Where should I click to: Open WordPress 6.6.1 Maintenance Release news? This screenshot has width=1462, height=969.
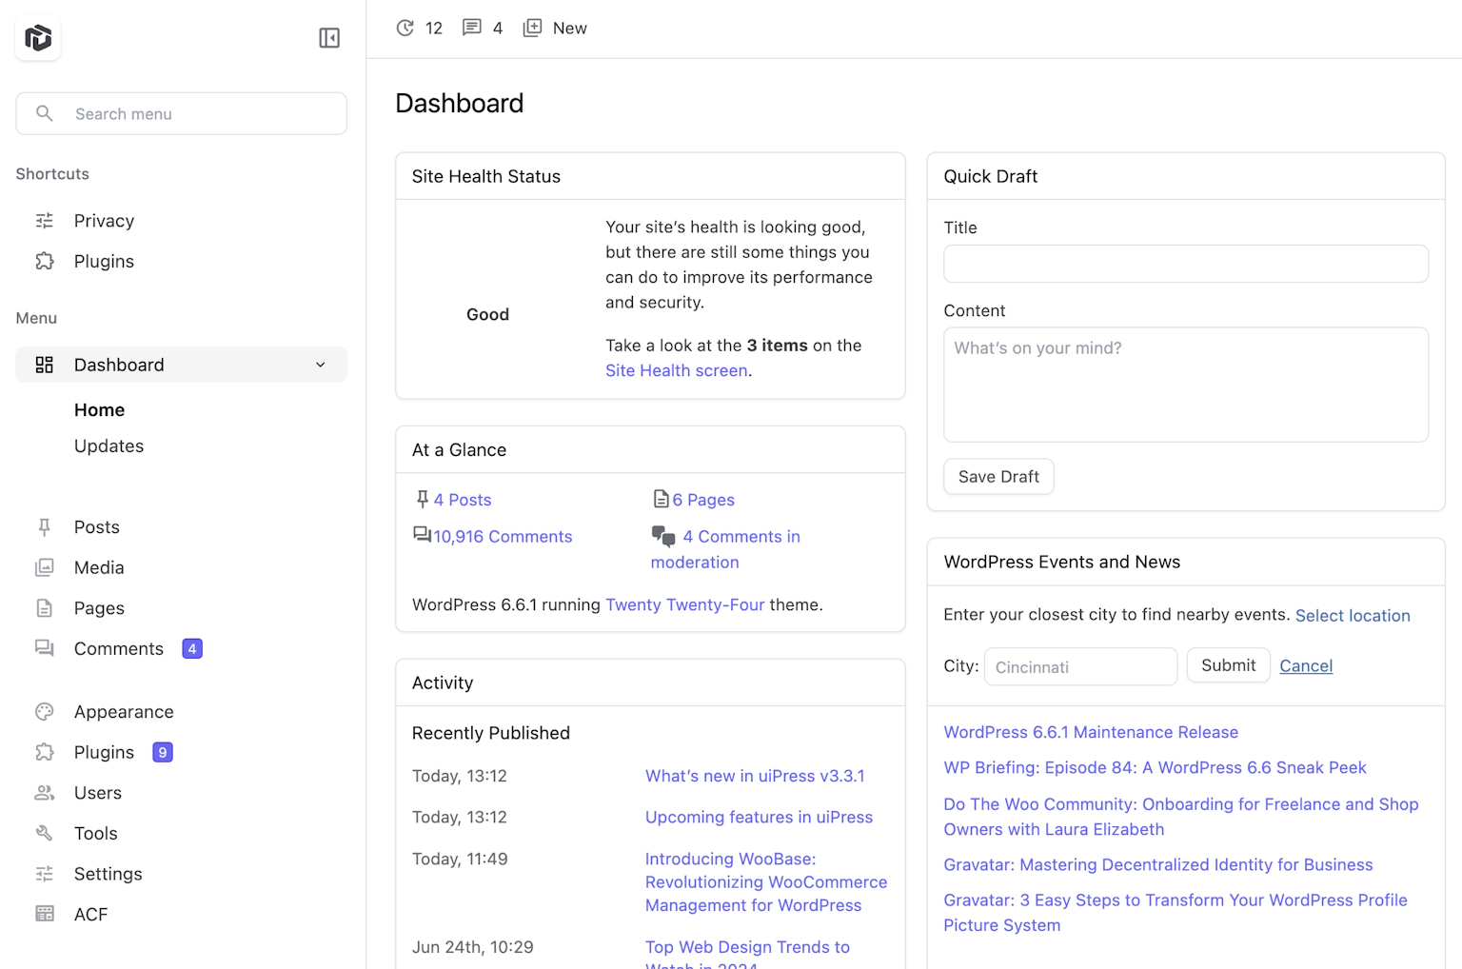1091,732
